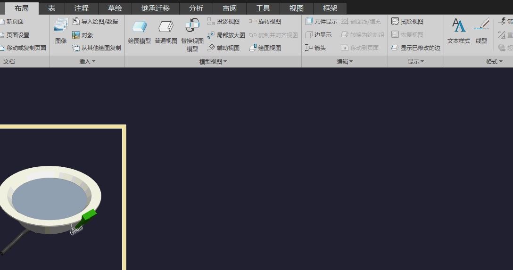
Task: Select the lamp model drawing view
Action: [51, 210]
